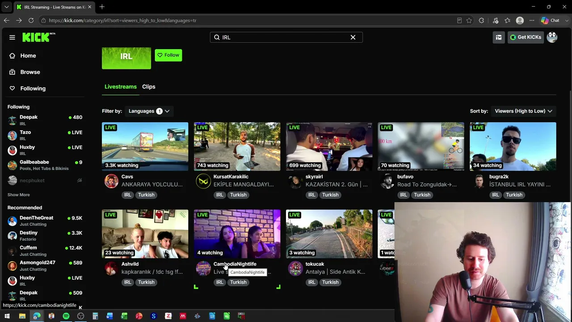Go to Home in the sidebar
The width and height of the screenshot is (572, 322).
28,55
